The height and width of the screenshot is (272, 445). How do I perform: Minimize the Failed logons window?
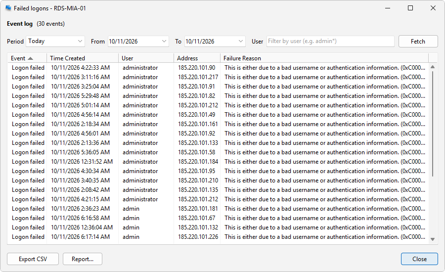(388, 8)
